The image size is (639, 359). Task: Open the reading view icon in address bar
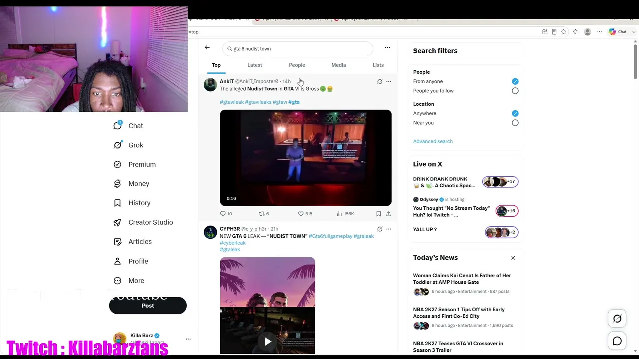[554, 32]
